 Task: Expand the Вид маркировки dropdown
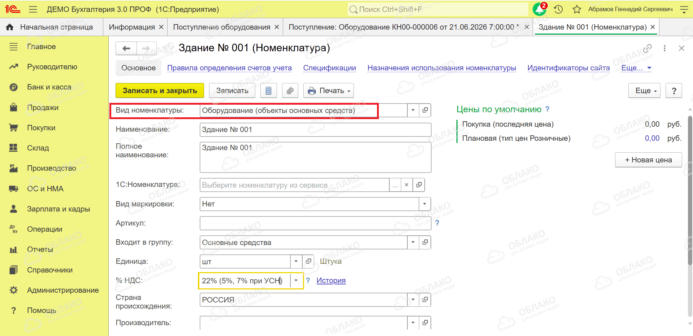425,204
